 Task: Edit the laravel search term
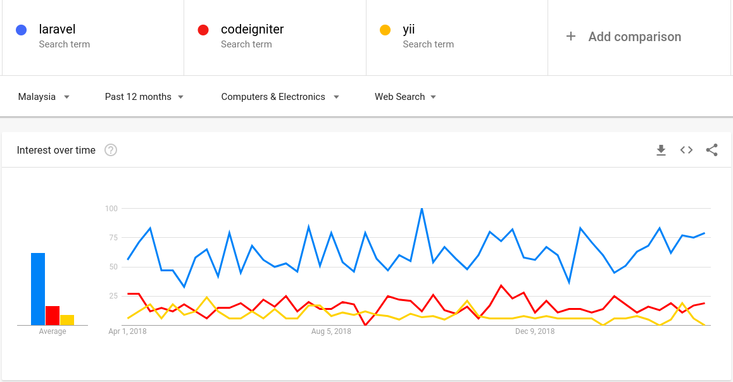pyautogui.click(x=93, y=37)
